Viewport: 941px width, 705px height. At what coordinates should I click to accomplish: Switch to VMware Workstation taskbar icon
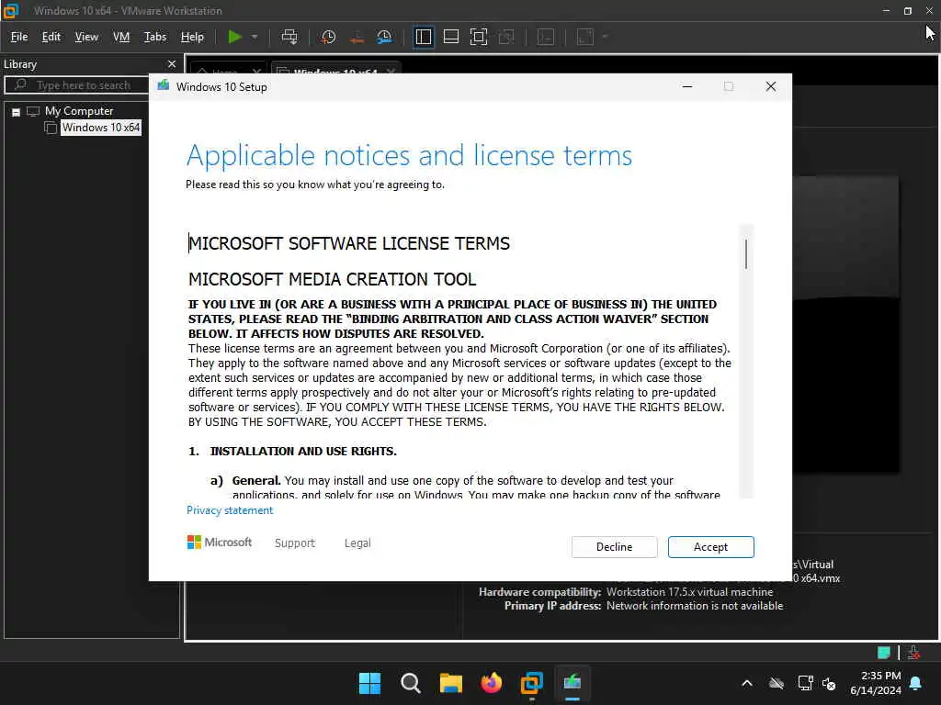pos(532,683)
